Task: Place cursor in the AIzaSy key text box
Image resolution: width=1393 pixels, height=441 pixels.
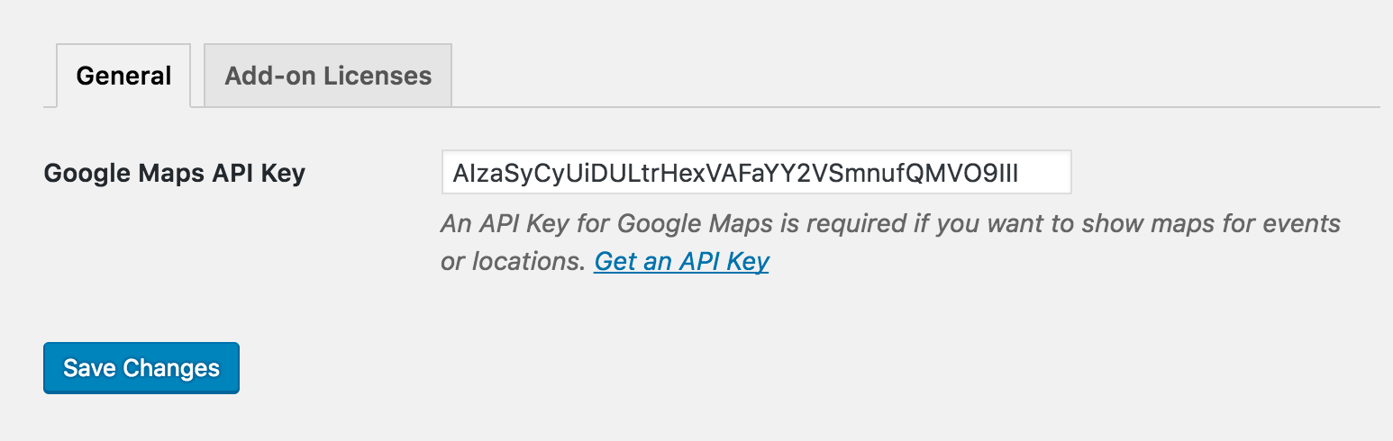Action: pos(756,172)
